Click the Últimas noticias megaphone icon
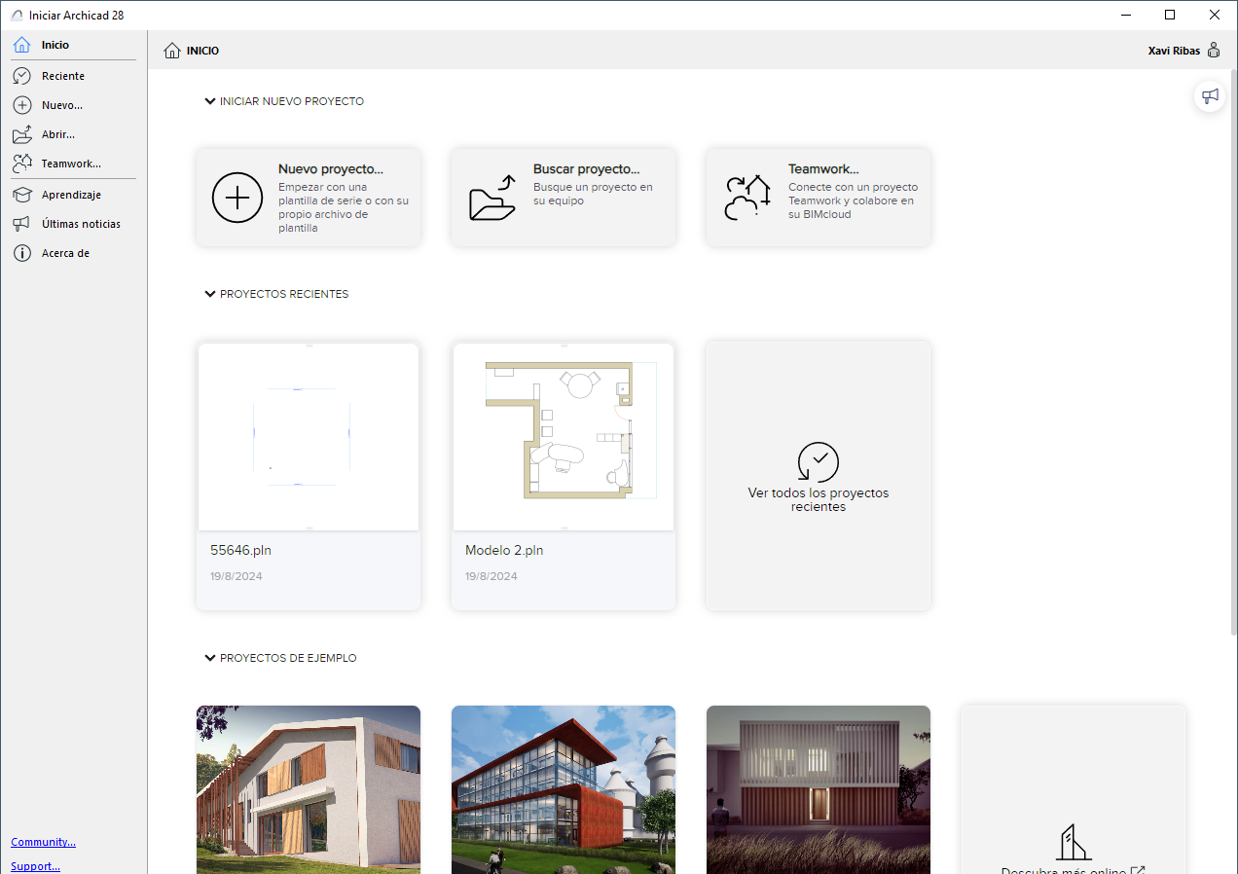 point(21,224)
